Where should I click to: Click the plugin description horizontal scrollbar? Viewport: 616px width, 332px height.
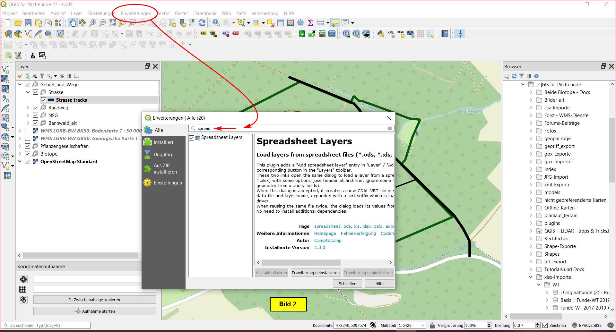pyautogui.click(x=301, y=263)
